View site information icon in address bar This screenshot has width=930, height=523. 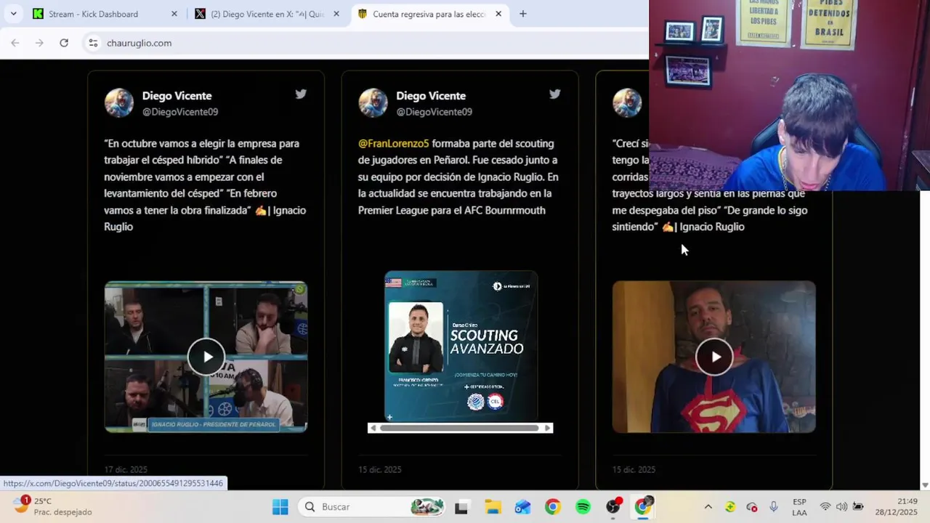93,43
